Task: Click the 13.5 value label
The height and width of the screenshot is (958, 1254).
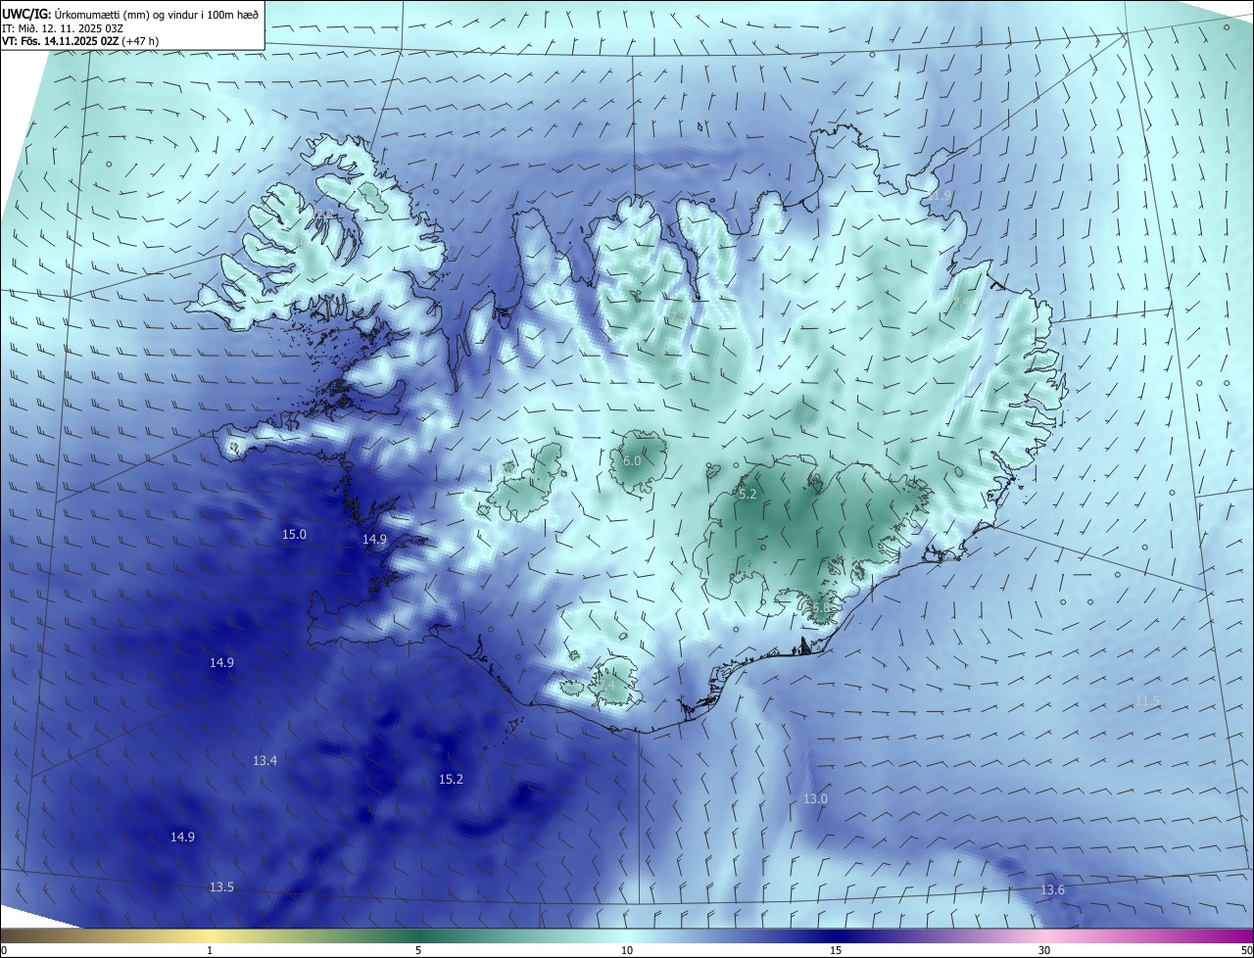Action: coord(221,886)
